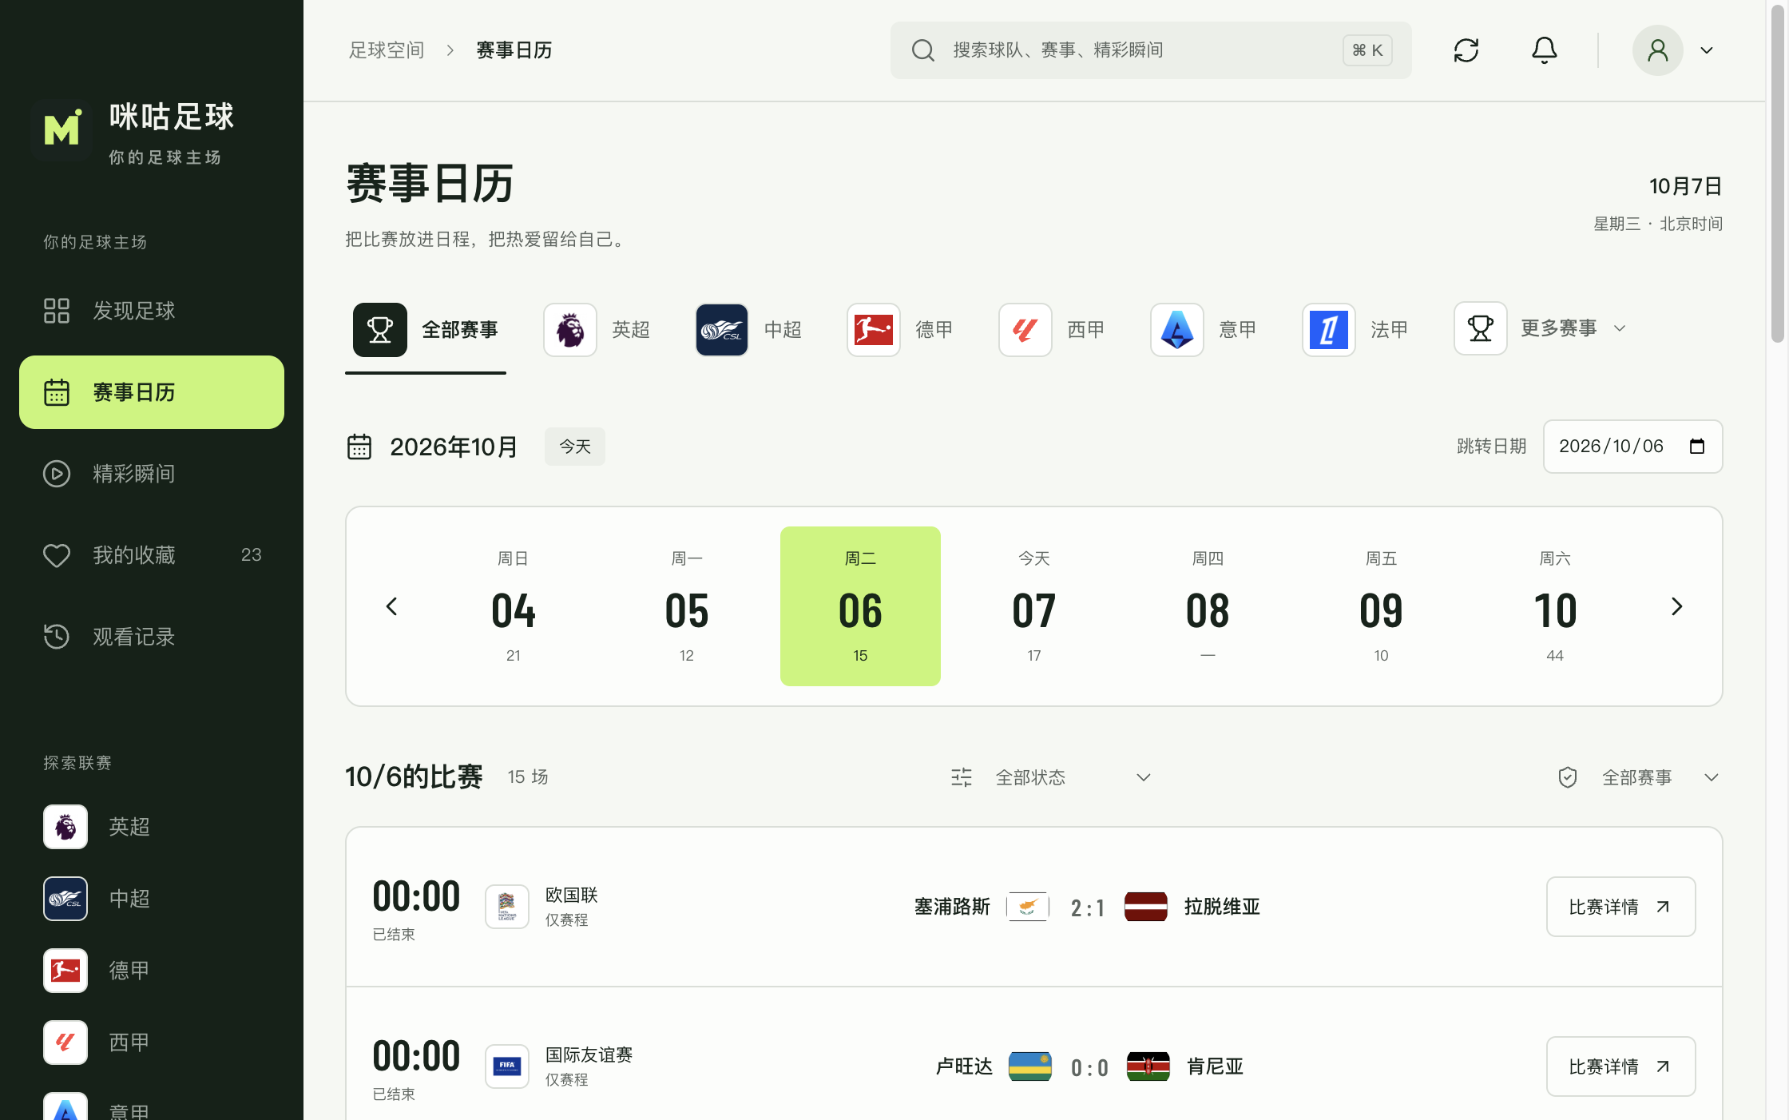Screen dimensions: 1789x1120
Task: Select today 07 in the week strip
Action: pos(1034,606)
